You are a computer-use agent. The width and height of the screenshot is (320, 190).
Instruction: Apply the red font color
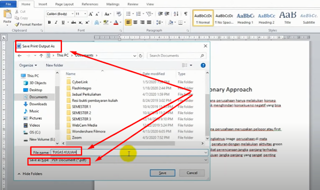click(116, 22)
